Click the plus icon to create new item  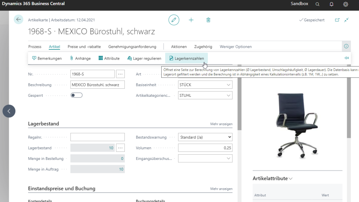pyautogui.click(x=191, y=20)
